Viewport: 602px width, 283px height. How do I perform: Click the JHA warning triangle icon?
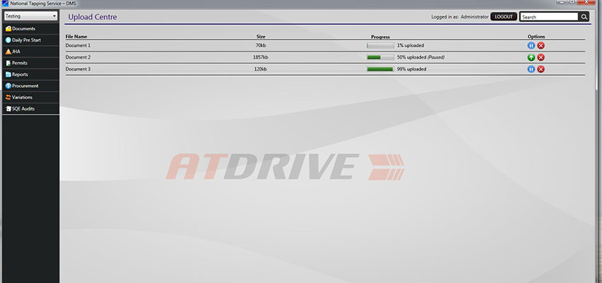8,52
